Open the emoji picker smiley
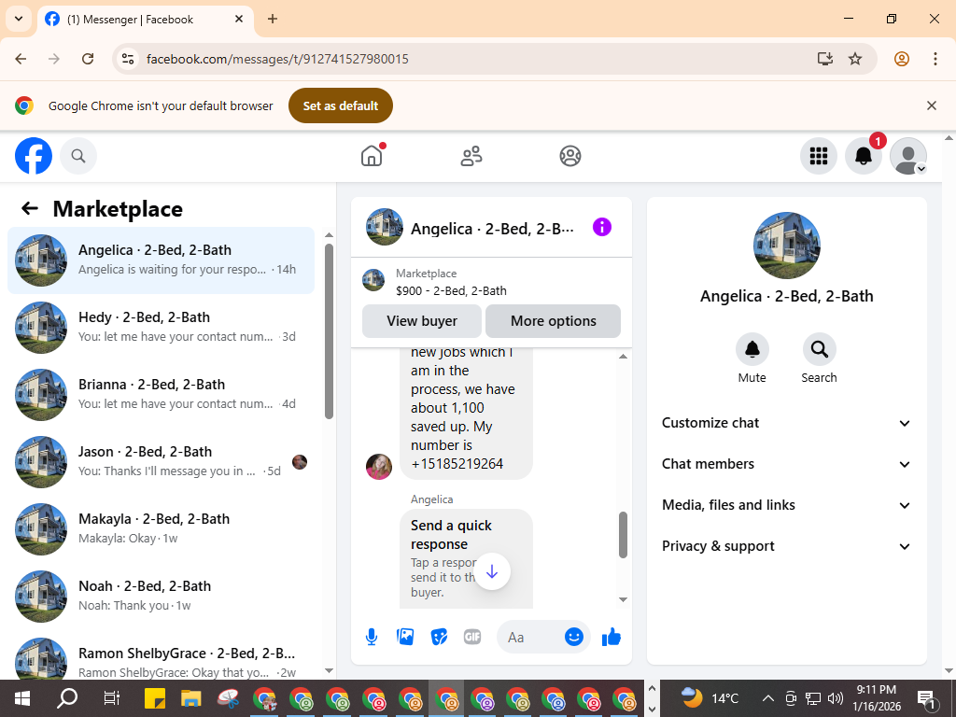Screen dimensions: 956x717 tap(574, 637)
